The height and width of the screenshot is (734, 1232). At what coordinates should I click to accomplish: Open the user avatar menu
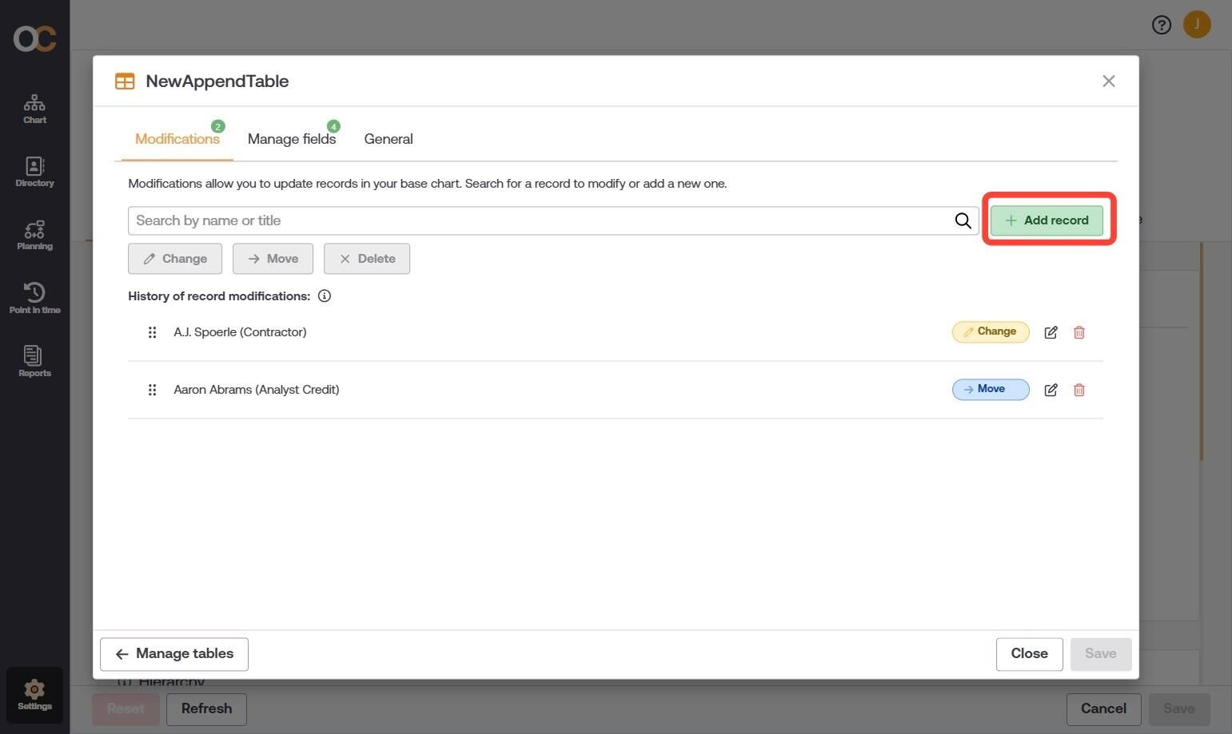1197,25
